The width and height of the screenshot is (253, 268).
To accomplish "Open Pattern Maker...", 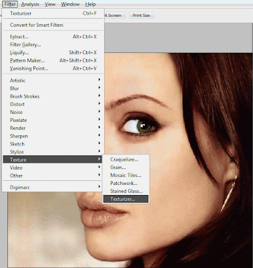I will 53,60.
